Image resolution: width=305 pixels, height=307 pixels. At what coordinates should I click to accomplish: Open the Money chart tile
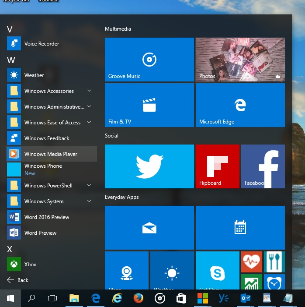(x=252, y=282)
